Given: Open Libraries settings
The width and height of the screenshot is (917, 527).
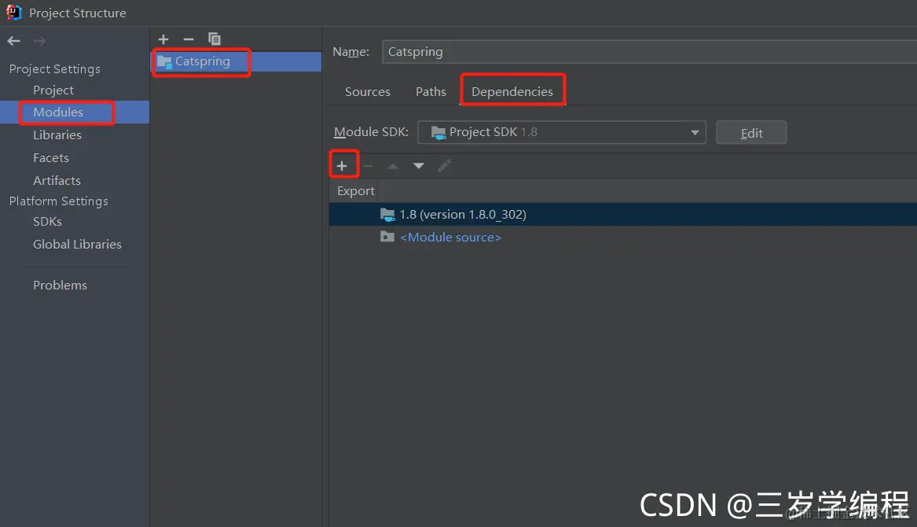Looking at the screenshot, I should (x=57, y=135).
